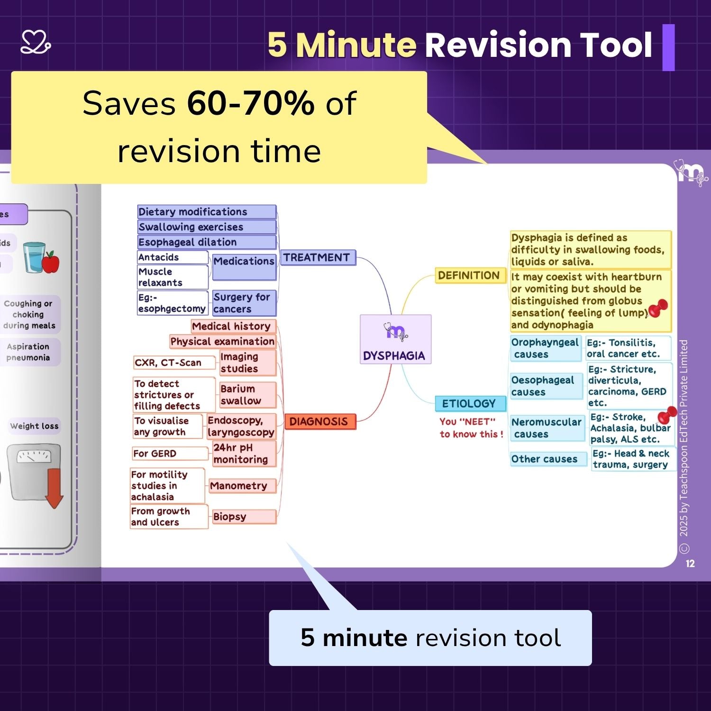Select the TREATMENT branch node
This screenshot has height=711, width=711.
tap(318, 257)
